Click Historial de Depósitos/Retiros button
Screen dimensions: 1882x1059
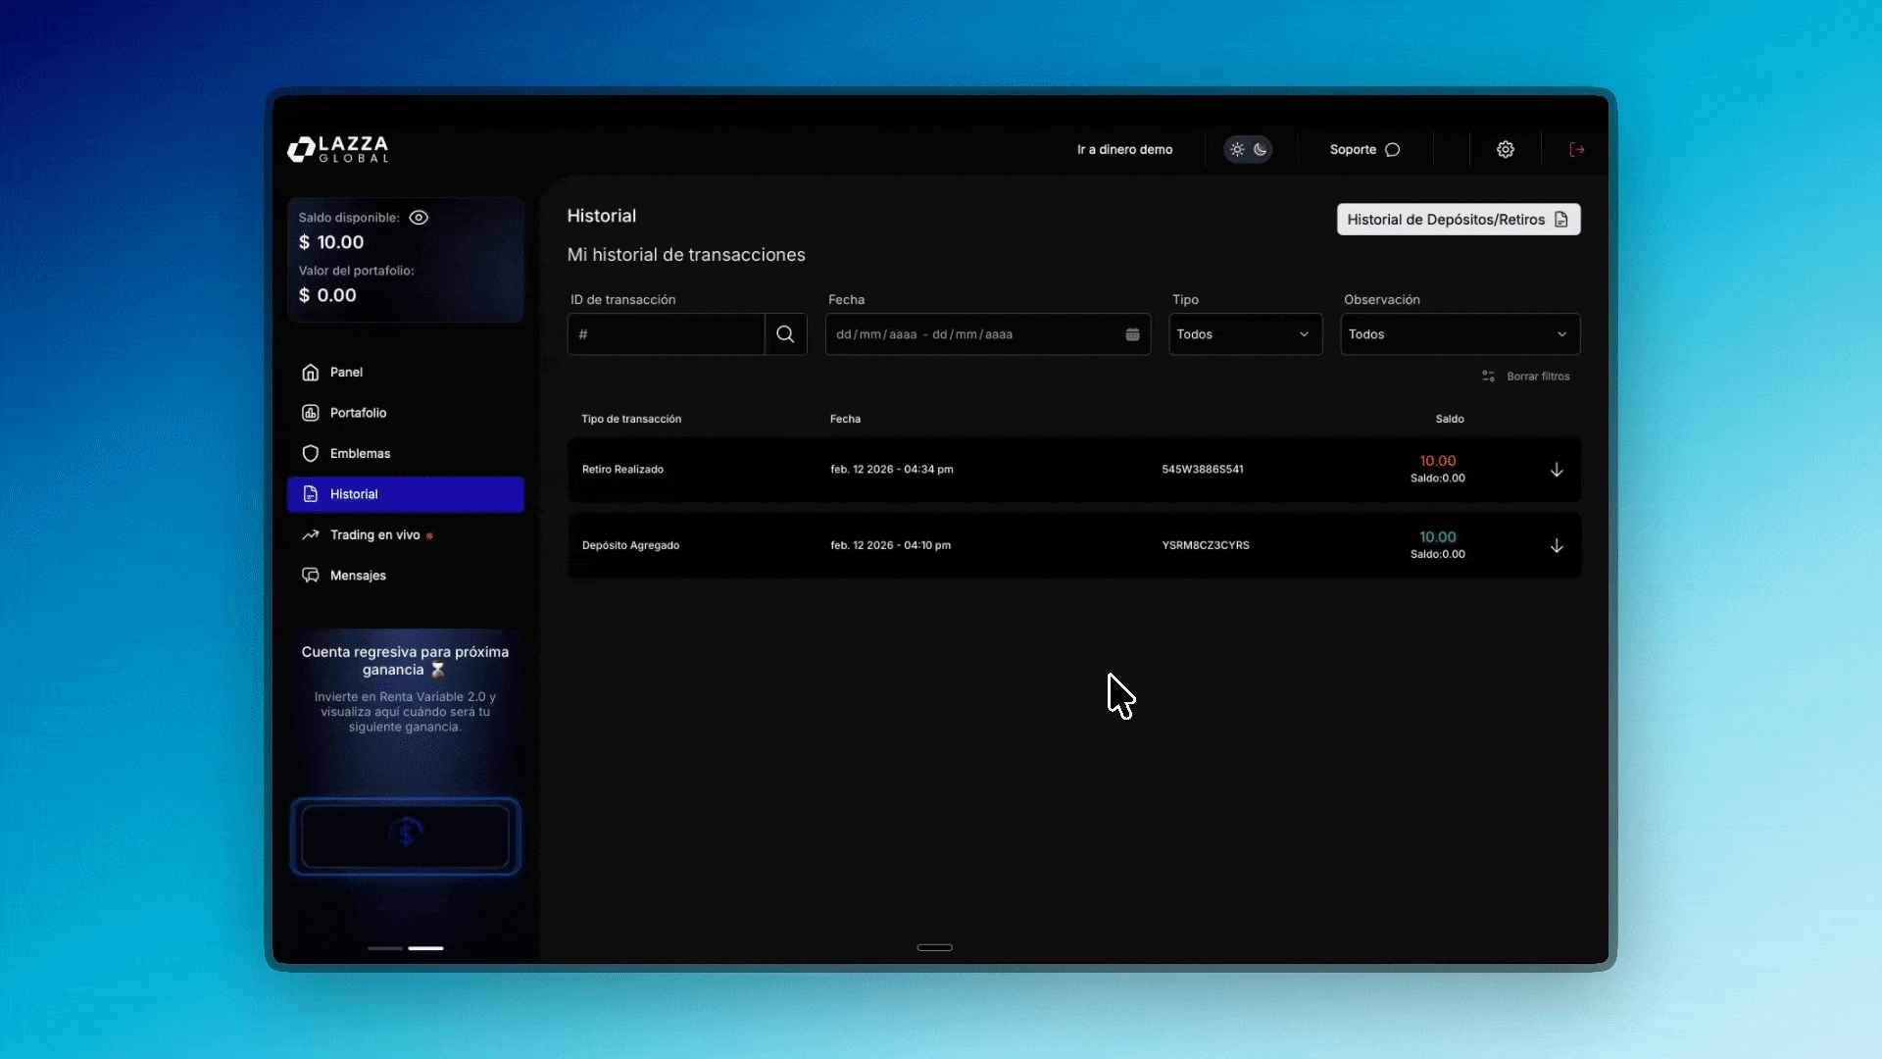[x=1458, y=220]
